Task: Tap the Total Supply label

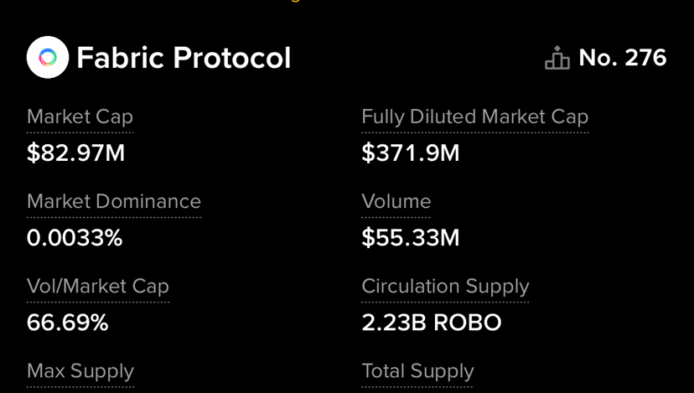Action: click(417, 371)
